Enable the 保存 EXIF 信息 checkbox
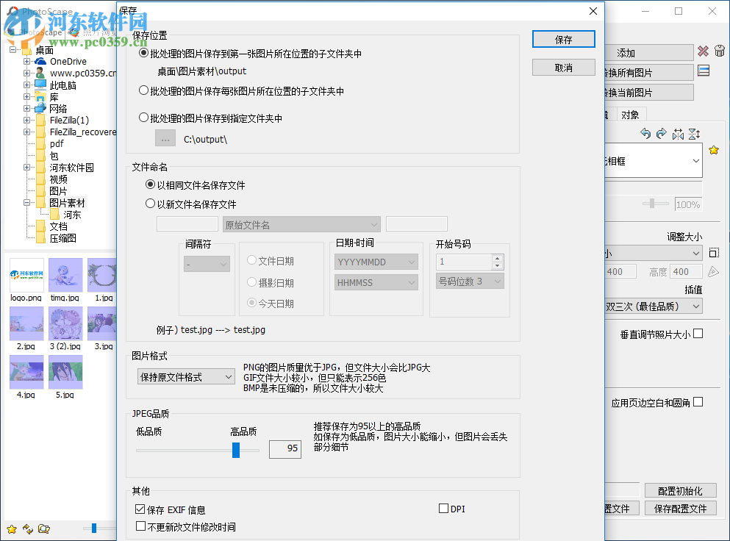Screen dimensions: 730x541 coord(140,509)
